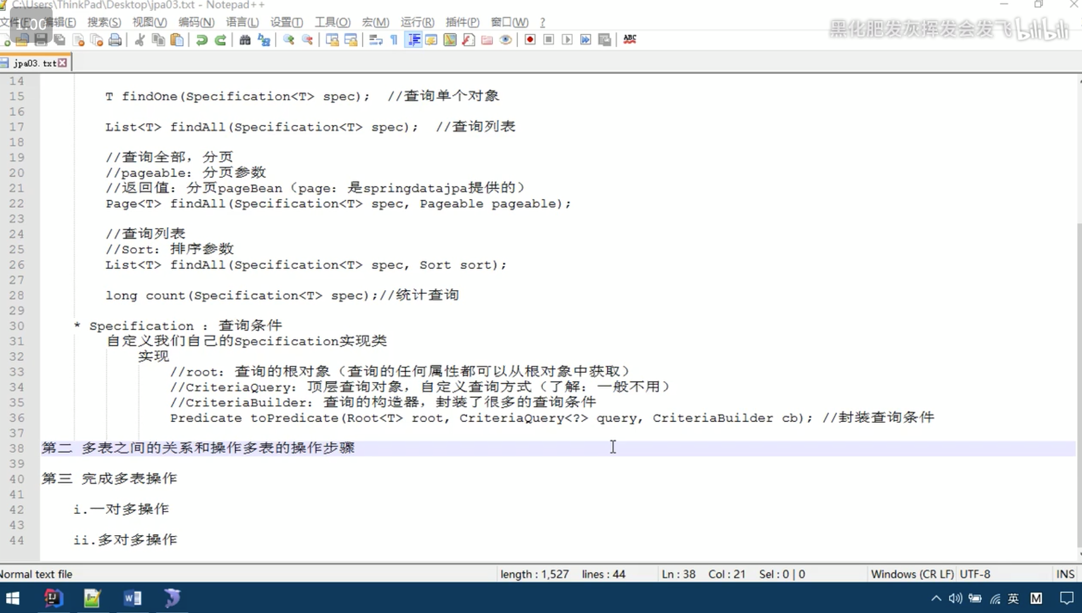Toggle word wrap in toolbar
This screenshot has height=613, width=1082.
375,39
